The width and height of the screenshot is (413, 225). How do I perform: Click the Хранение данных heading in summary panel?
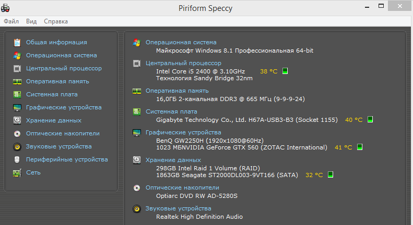coord(173,160)
